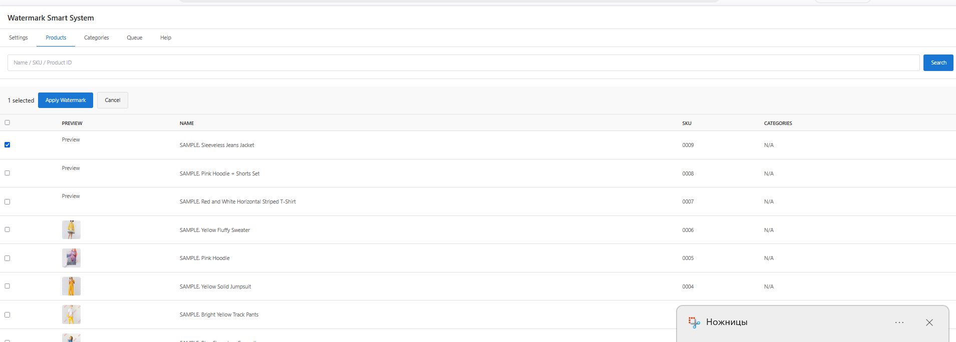The height and width of the screenshot is (342, 956).
Task: Click the Apply Watermark button
Action: tap(66, 100)
